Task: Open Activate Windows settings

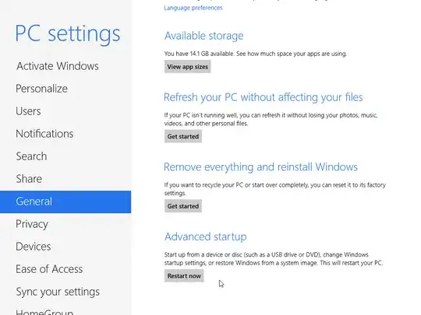Action: click(x=58, y=66)
